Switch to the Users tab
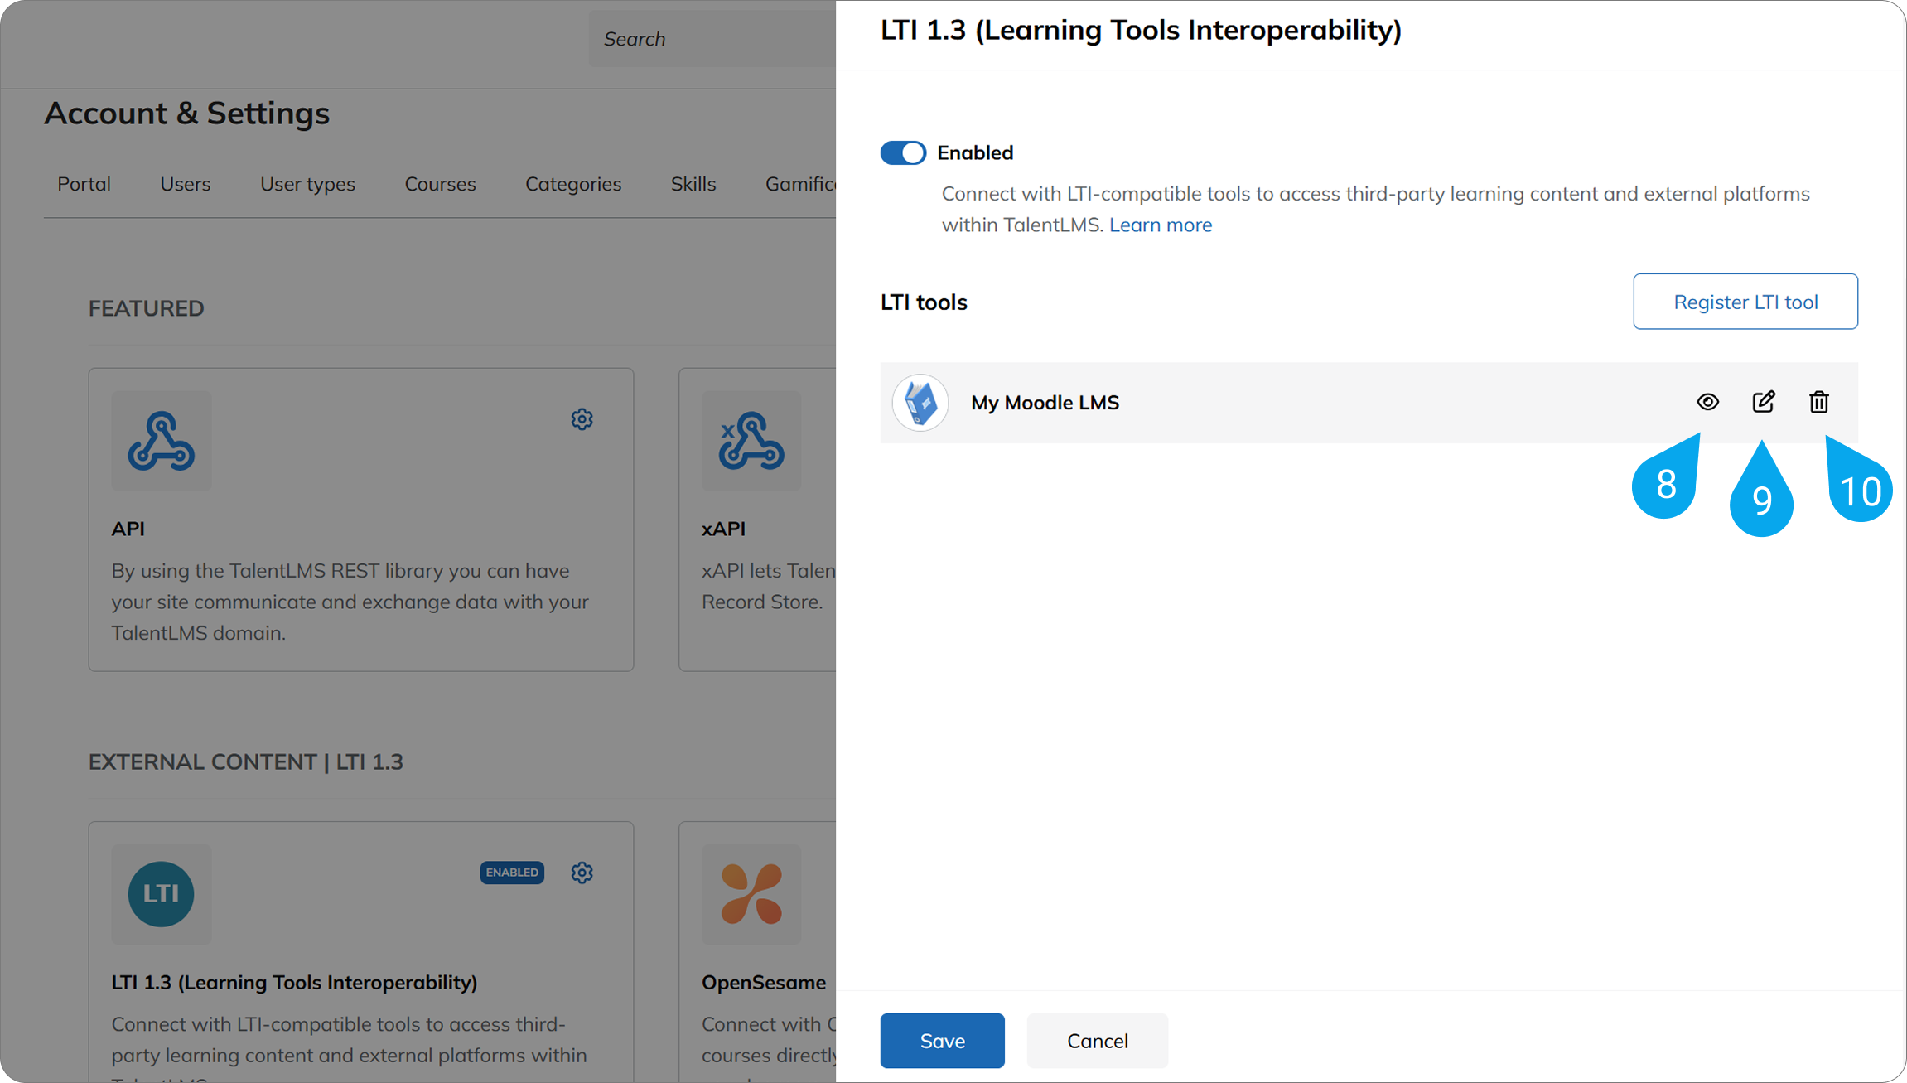Viewport: 1907px width, 1083px height. [x=185, y=184]
